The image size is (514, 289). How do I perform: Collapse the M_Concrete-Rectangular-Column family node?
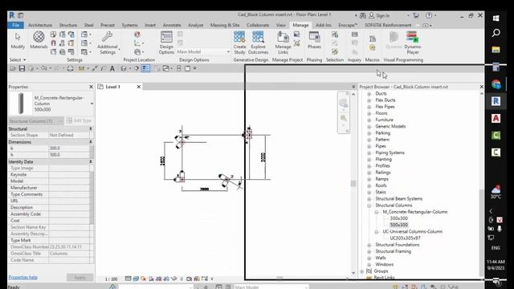(377, 212)
